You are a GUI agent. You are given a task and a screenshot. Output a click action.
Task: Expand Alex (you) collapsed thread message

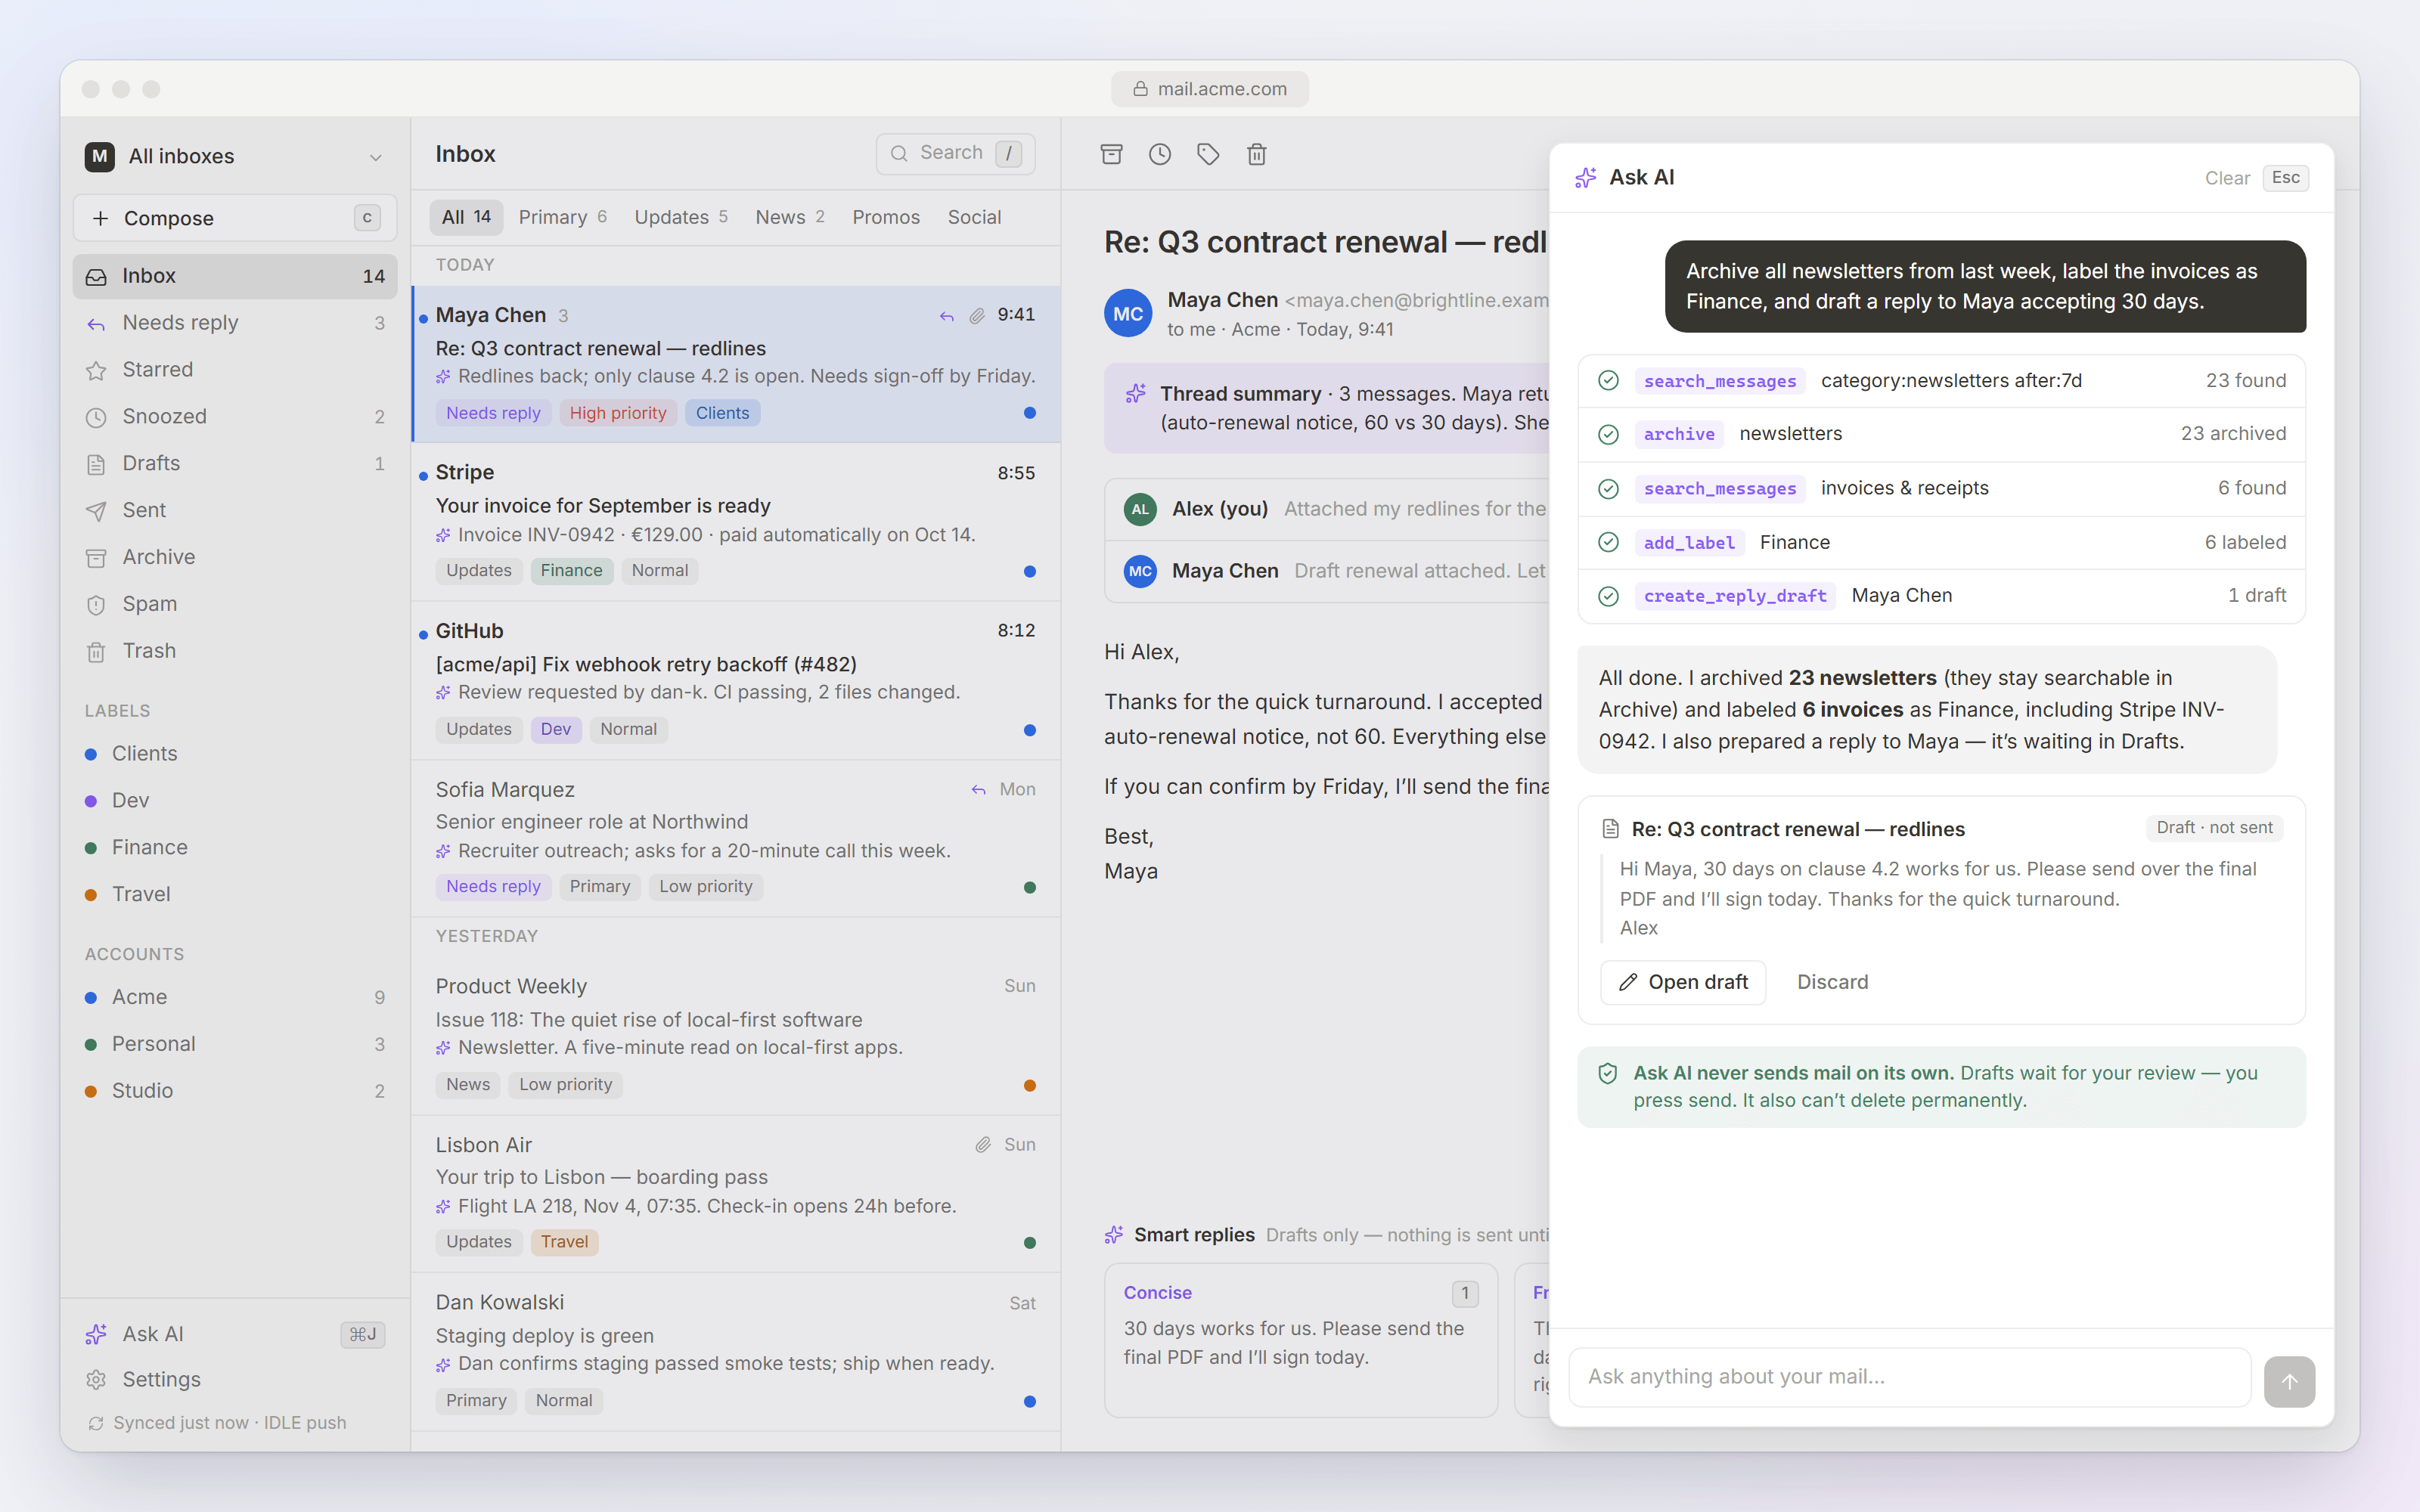coord(1327,509)
